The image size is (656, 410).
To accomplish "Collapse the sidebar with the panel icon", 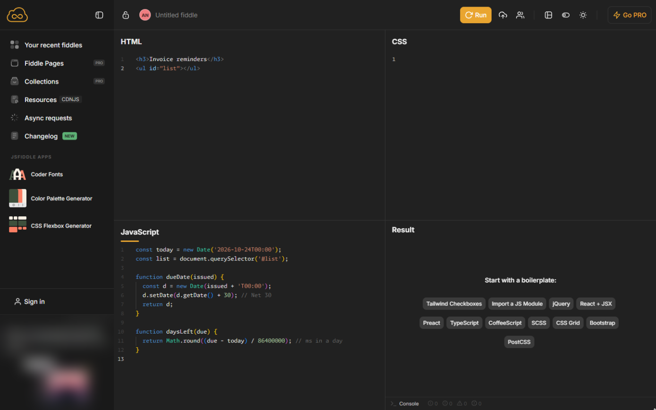I will pos(99,15).
